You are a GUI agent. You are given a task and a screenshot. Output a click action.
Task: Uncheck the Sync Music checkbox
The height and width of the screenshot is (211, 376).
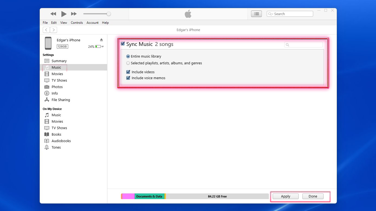coord(123,44)
